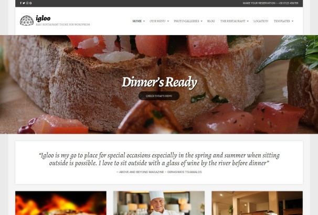This screenshot has width=318, height=215.
Task: Go to the Home menu item
Action: (137, 21)
